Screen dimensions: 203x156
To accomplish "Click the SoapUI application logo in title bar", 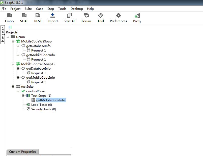I will [2, 3].
